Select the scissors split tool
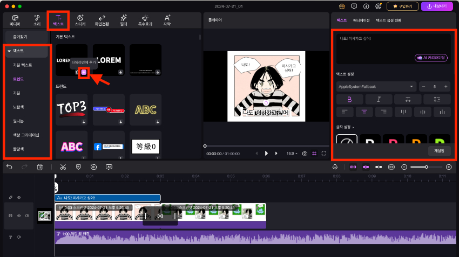 [x=63, y=167]
